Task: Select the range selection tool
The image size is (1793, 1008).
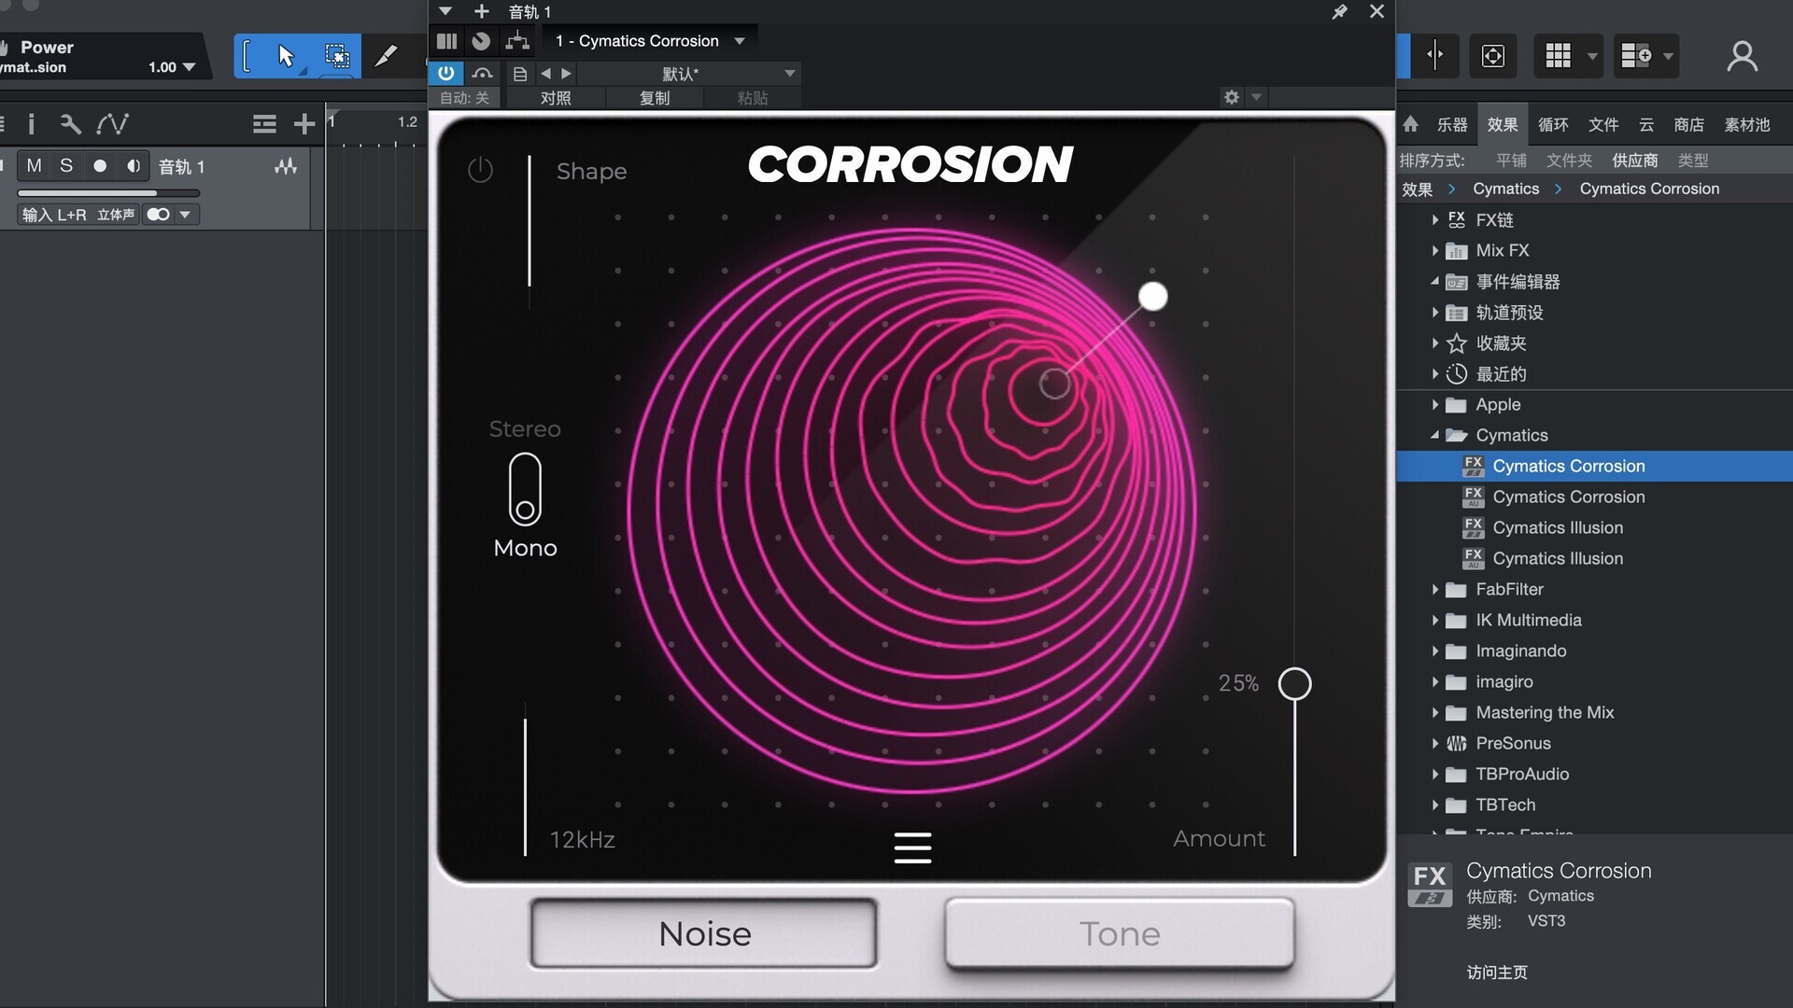Action: click(336, 56)
